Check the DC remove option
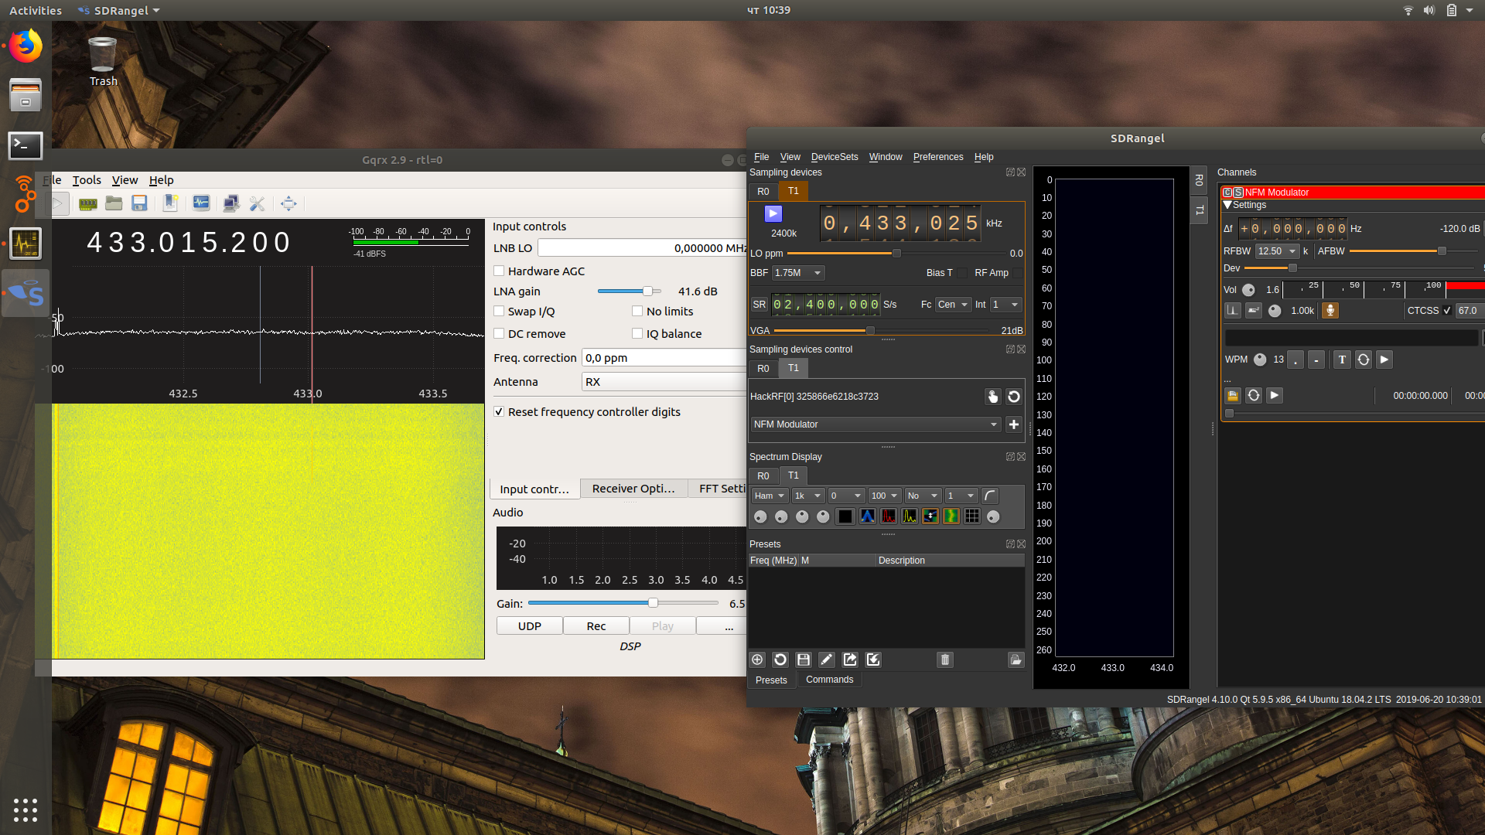Viewport: 1485px width, 835px height. pyautogui.click(x=500, y=333)
